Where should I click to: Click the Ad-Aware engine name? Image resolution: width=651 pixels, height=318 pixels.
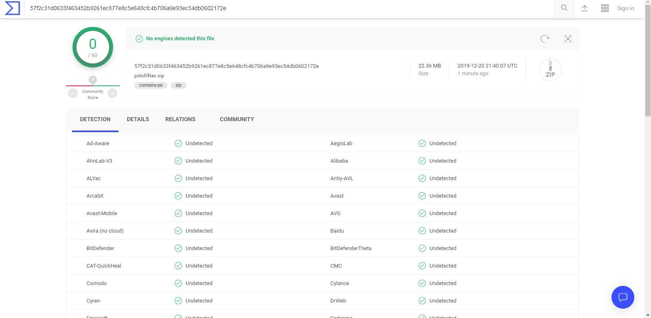tap(98, 144)
